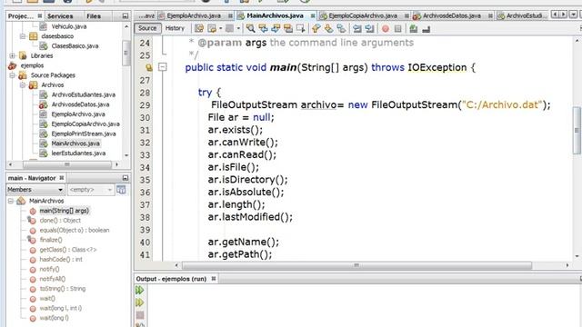Image resolution: width=582 pixels, height=327 pixels.
Task: Select leerEstudiantes.java in project tree
Action: click(x=78, y=154)
